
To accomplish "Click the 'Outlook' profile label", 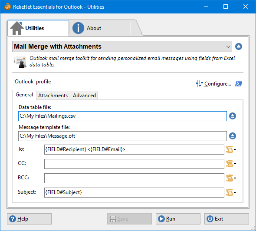I will coord(32,82).
